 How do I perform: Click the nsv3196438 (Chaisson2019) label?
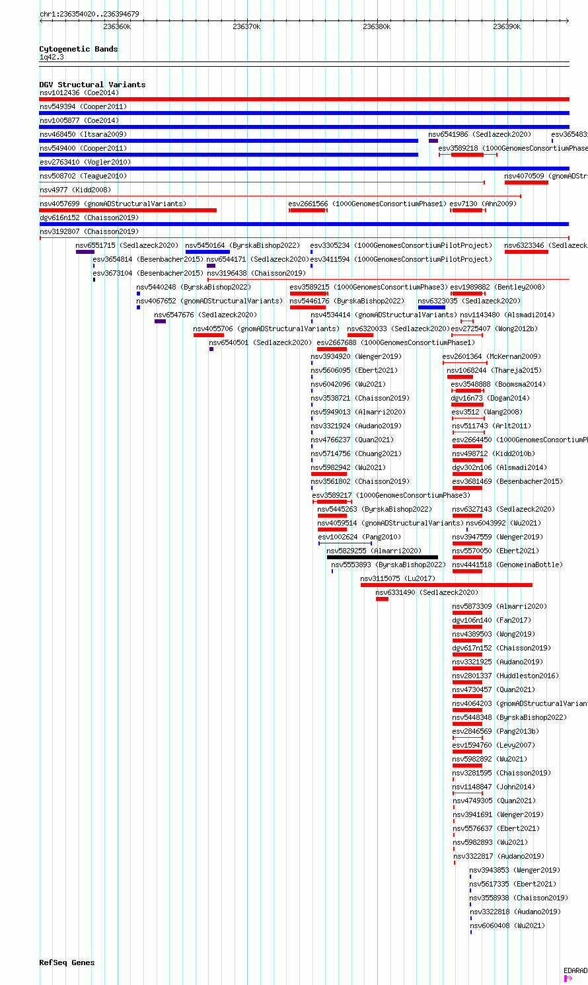257,273
